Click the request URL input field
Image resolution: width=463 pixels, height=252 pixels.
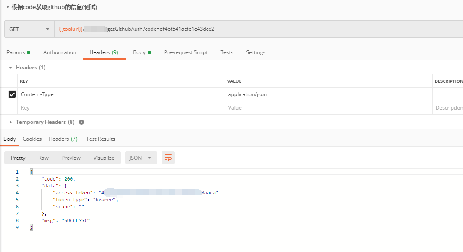[x=259, y=29]
